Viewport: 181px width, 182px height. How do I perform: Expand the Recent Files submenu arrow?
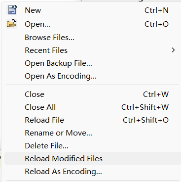(x=173, y=50)
